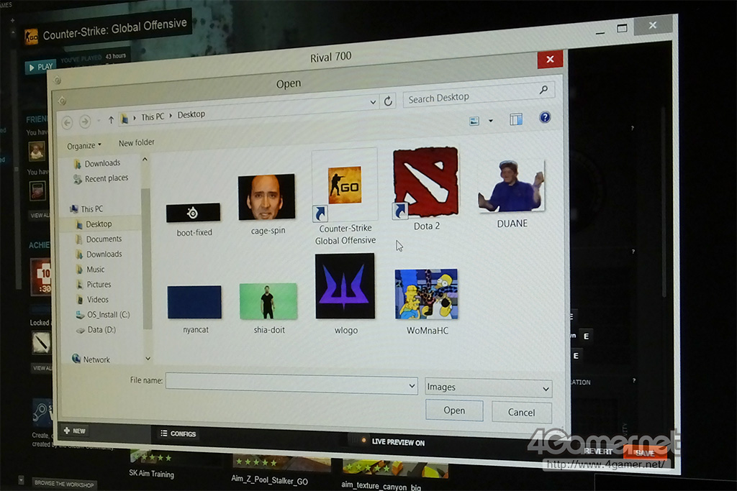Click BROWSE THE WORKSHOP in Steam

[64, 484]
